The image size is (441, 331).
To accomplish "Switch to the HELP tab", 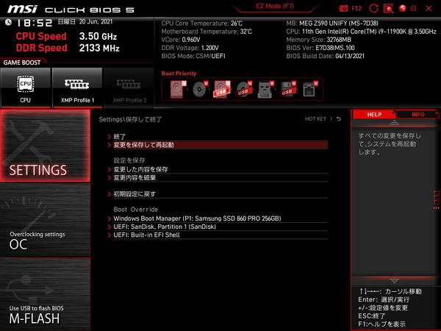I will coord(374,114).
